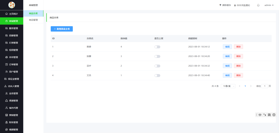Switch to 商品管理 submenu item
The image size is (279, 133).
click(x=33, y=20)
